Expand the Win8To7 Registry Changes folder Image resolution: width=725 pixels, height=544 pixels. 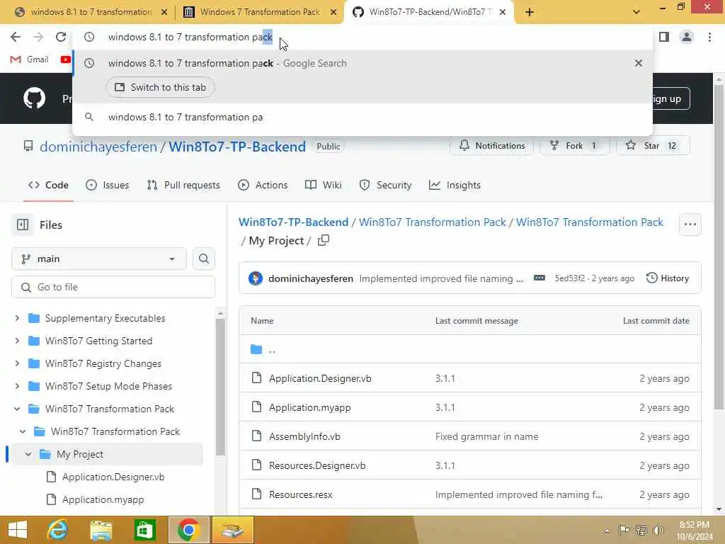tap(17, 363)
